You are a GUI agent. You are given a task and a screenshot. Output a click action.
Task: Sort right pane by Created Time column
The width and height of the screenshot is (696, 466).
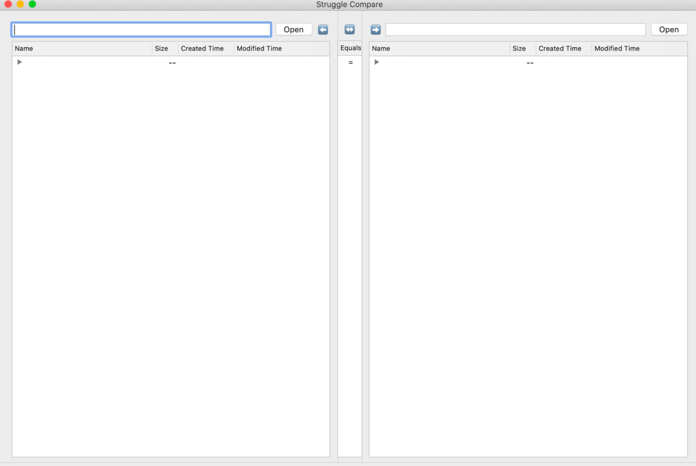563,48
